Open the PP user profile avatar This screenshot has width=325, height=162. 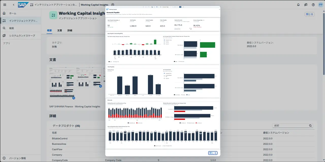(320, 5)
